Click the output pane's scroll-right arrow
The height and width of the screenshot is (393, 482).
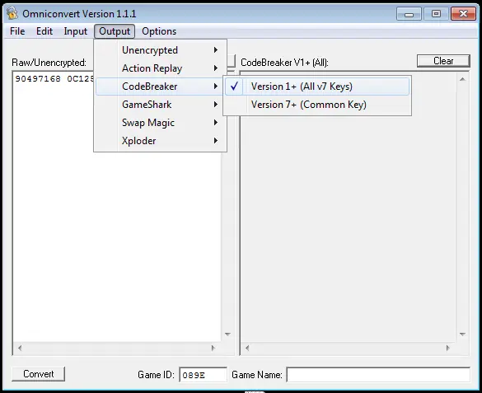pos(448,349)
